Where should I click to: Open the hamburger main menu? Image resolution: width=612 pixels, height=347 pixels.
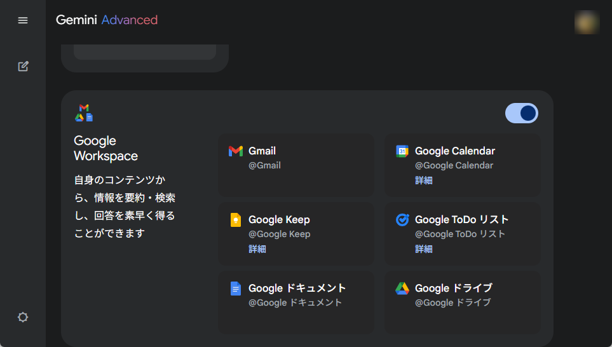pos(23,20)
